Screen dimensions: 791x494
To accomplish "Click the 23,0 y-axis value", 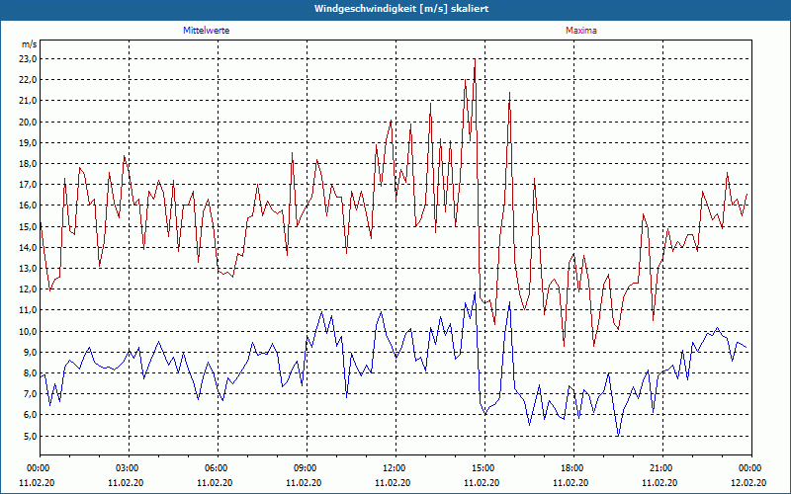I will [x=29, y=59].
